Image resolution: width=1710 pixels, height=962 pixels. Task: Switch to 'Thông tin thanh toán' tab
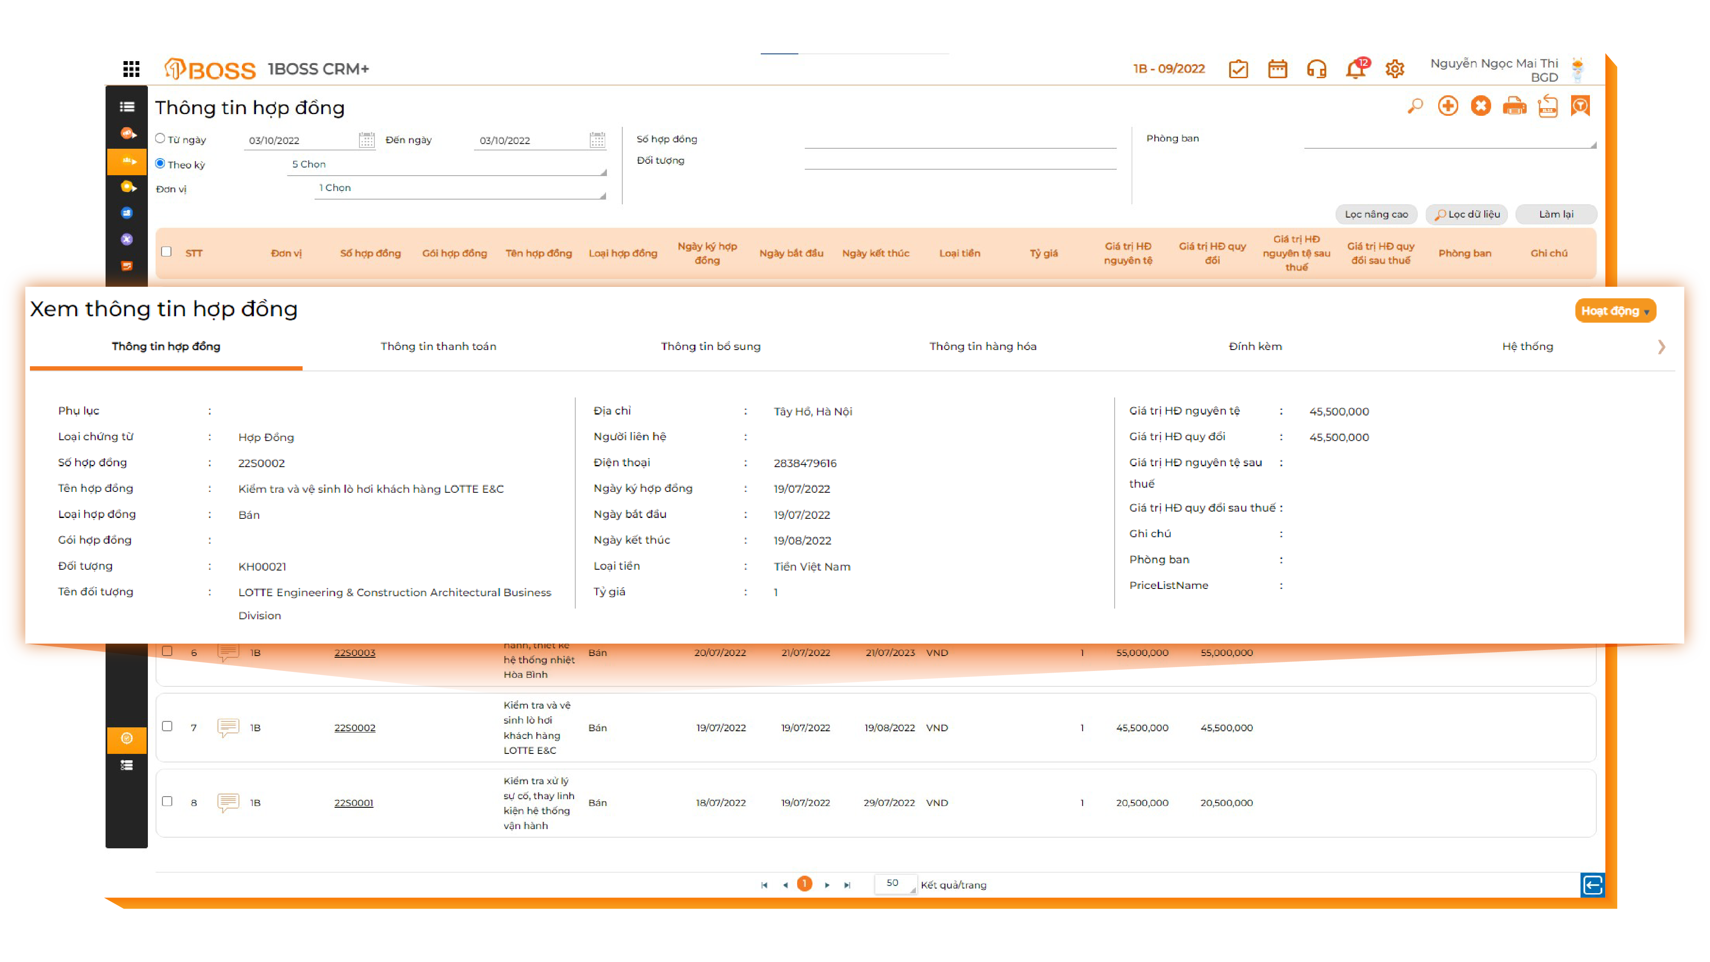(x=438, y=347)
